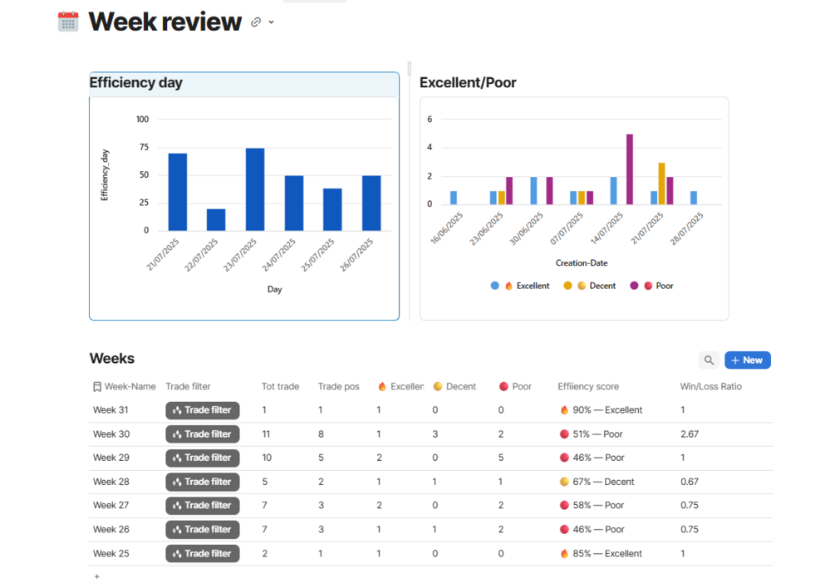Click the 28/07/2025 Excellent bar
Screen dimensions: 835x588
[694, 198]
